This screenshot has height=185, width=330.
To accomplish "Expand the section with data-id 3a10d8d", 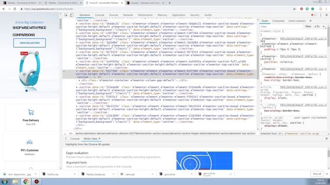I will click(77, 43).
